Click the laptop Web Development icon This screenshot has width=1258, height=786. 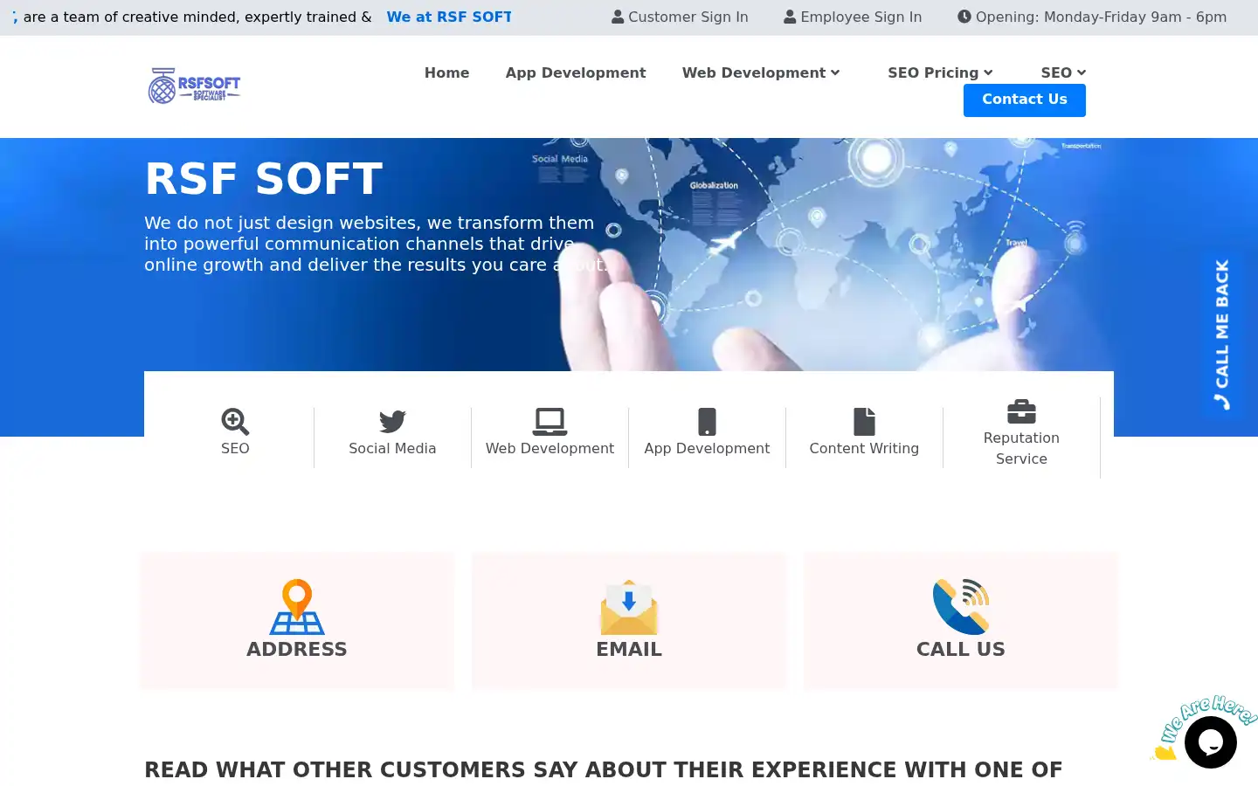tap(550, 422)
